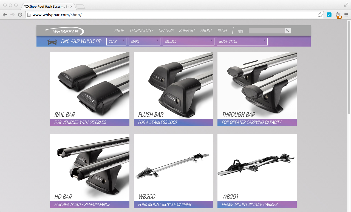Screen dimensions: 351x212
Task: Click the blue checkmark extension icon
Action: [329, 15]
